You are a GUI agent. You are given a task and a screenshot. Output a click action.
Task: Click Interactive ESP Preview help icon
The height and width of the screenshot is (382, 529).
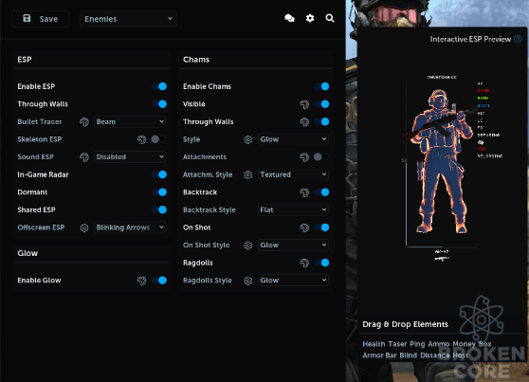coord(518,39)
